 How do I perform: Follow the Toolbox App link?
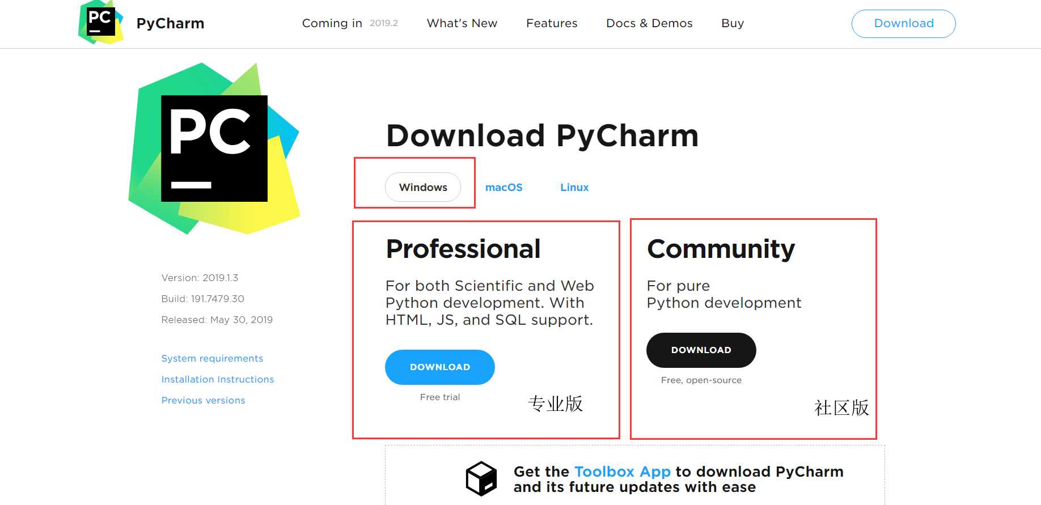[x=623, y=472]
